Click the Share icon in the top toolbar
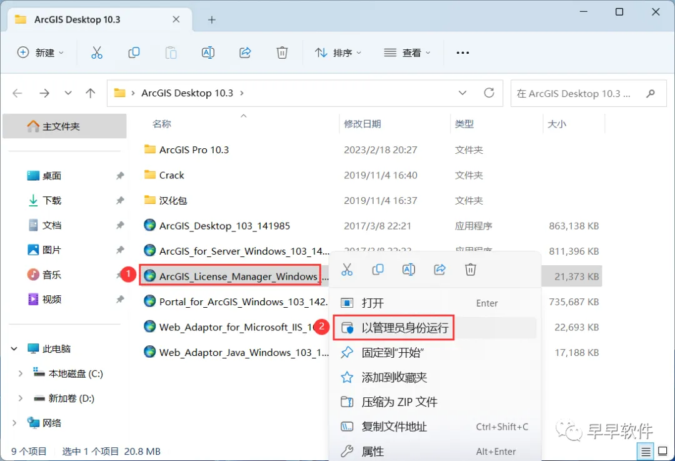Viewport: 675px width, 461px height. [245, 53]
